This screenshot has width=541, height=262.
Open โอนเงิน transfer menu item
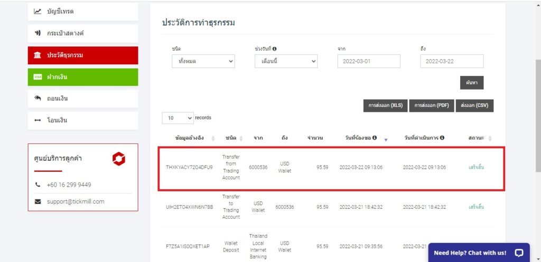point(83,120)
